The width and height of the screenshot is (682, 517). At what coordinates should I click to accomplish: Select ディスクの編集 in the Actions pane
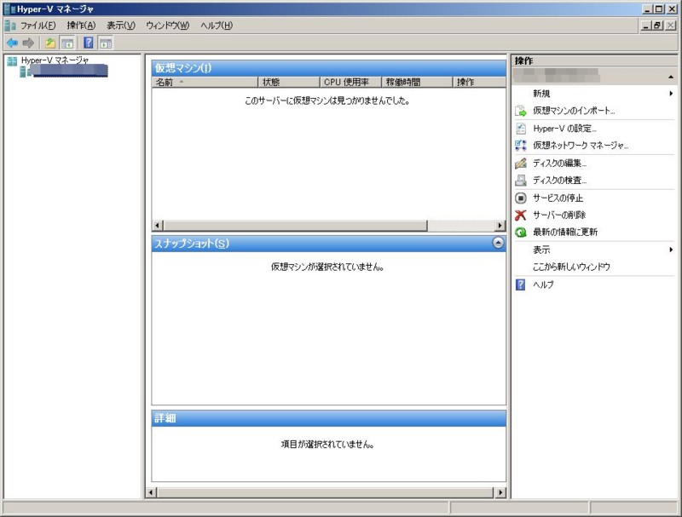(563, 162)
